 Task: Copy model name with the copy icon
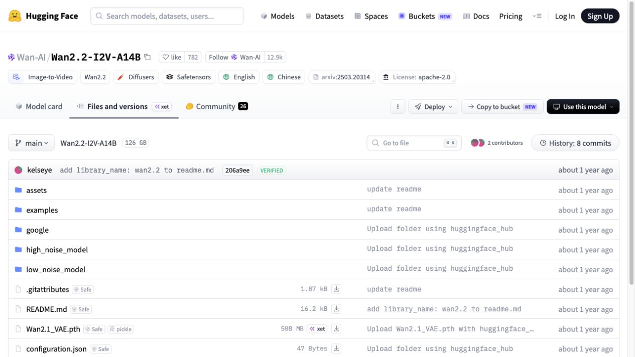pos(147,57)
